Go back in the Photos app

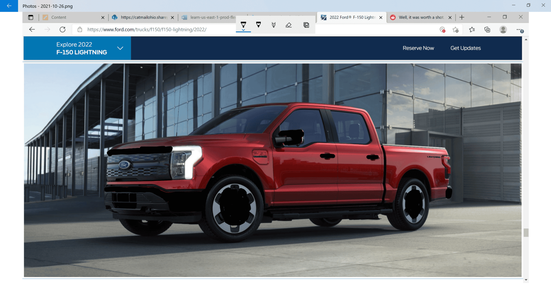click(9, 6)
